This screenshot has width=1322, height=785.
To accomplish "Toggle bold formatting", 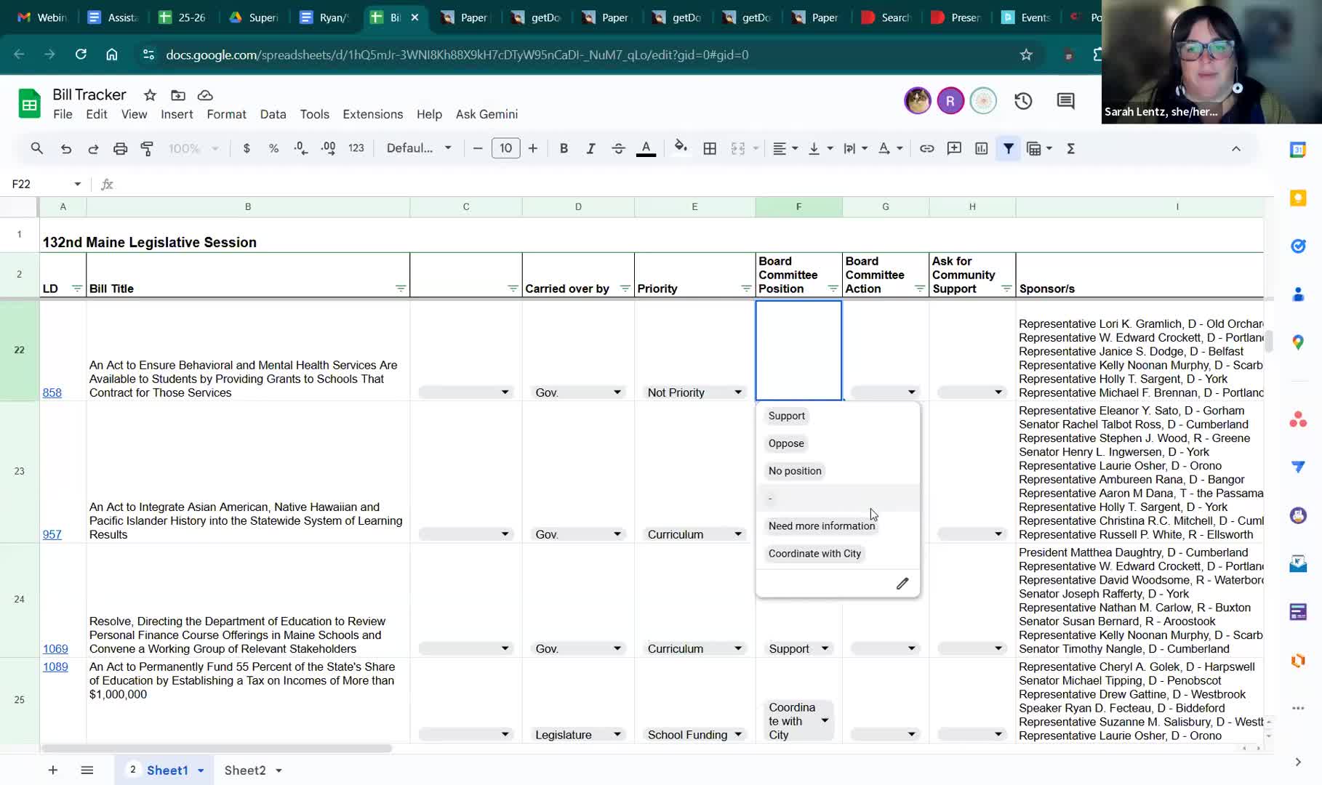I will (x=564, y=148).
